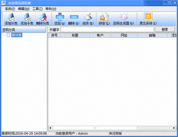178x137 pixels.
Task: Open the Tools (工具) menu
Action: (37, 9)
